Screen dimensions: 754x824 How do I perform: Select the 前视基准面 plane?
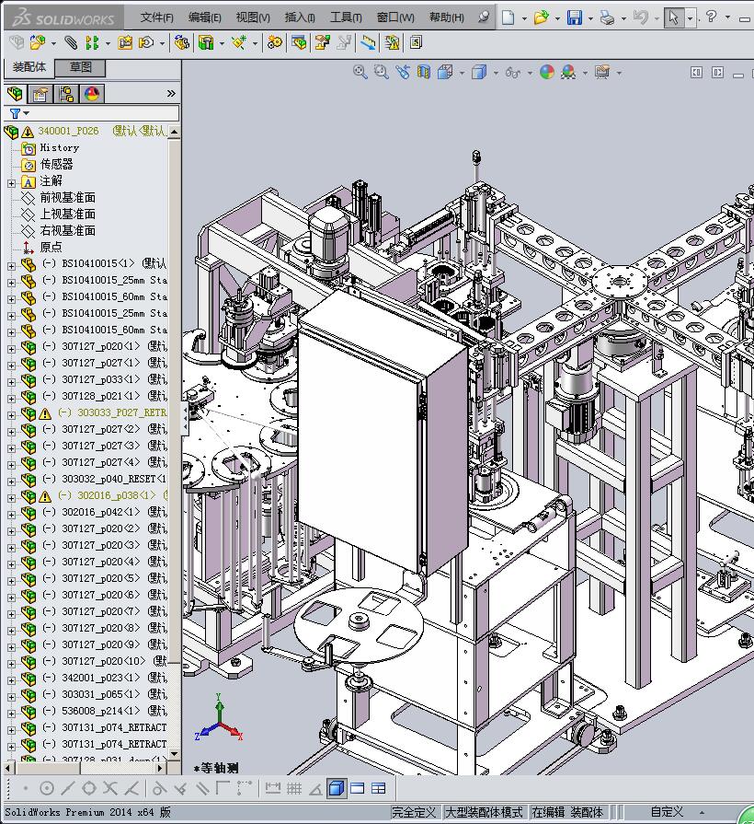tap(68, 198)
